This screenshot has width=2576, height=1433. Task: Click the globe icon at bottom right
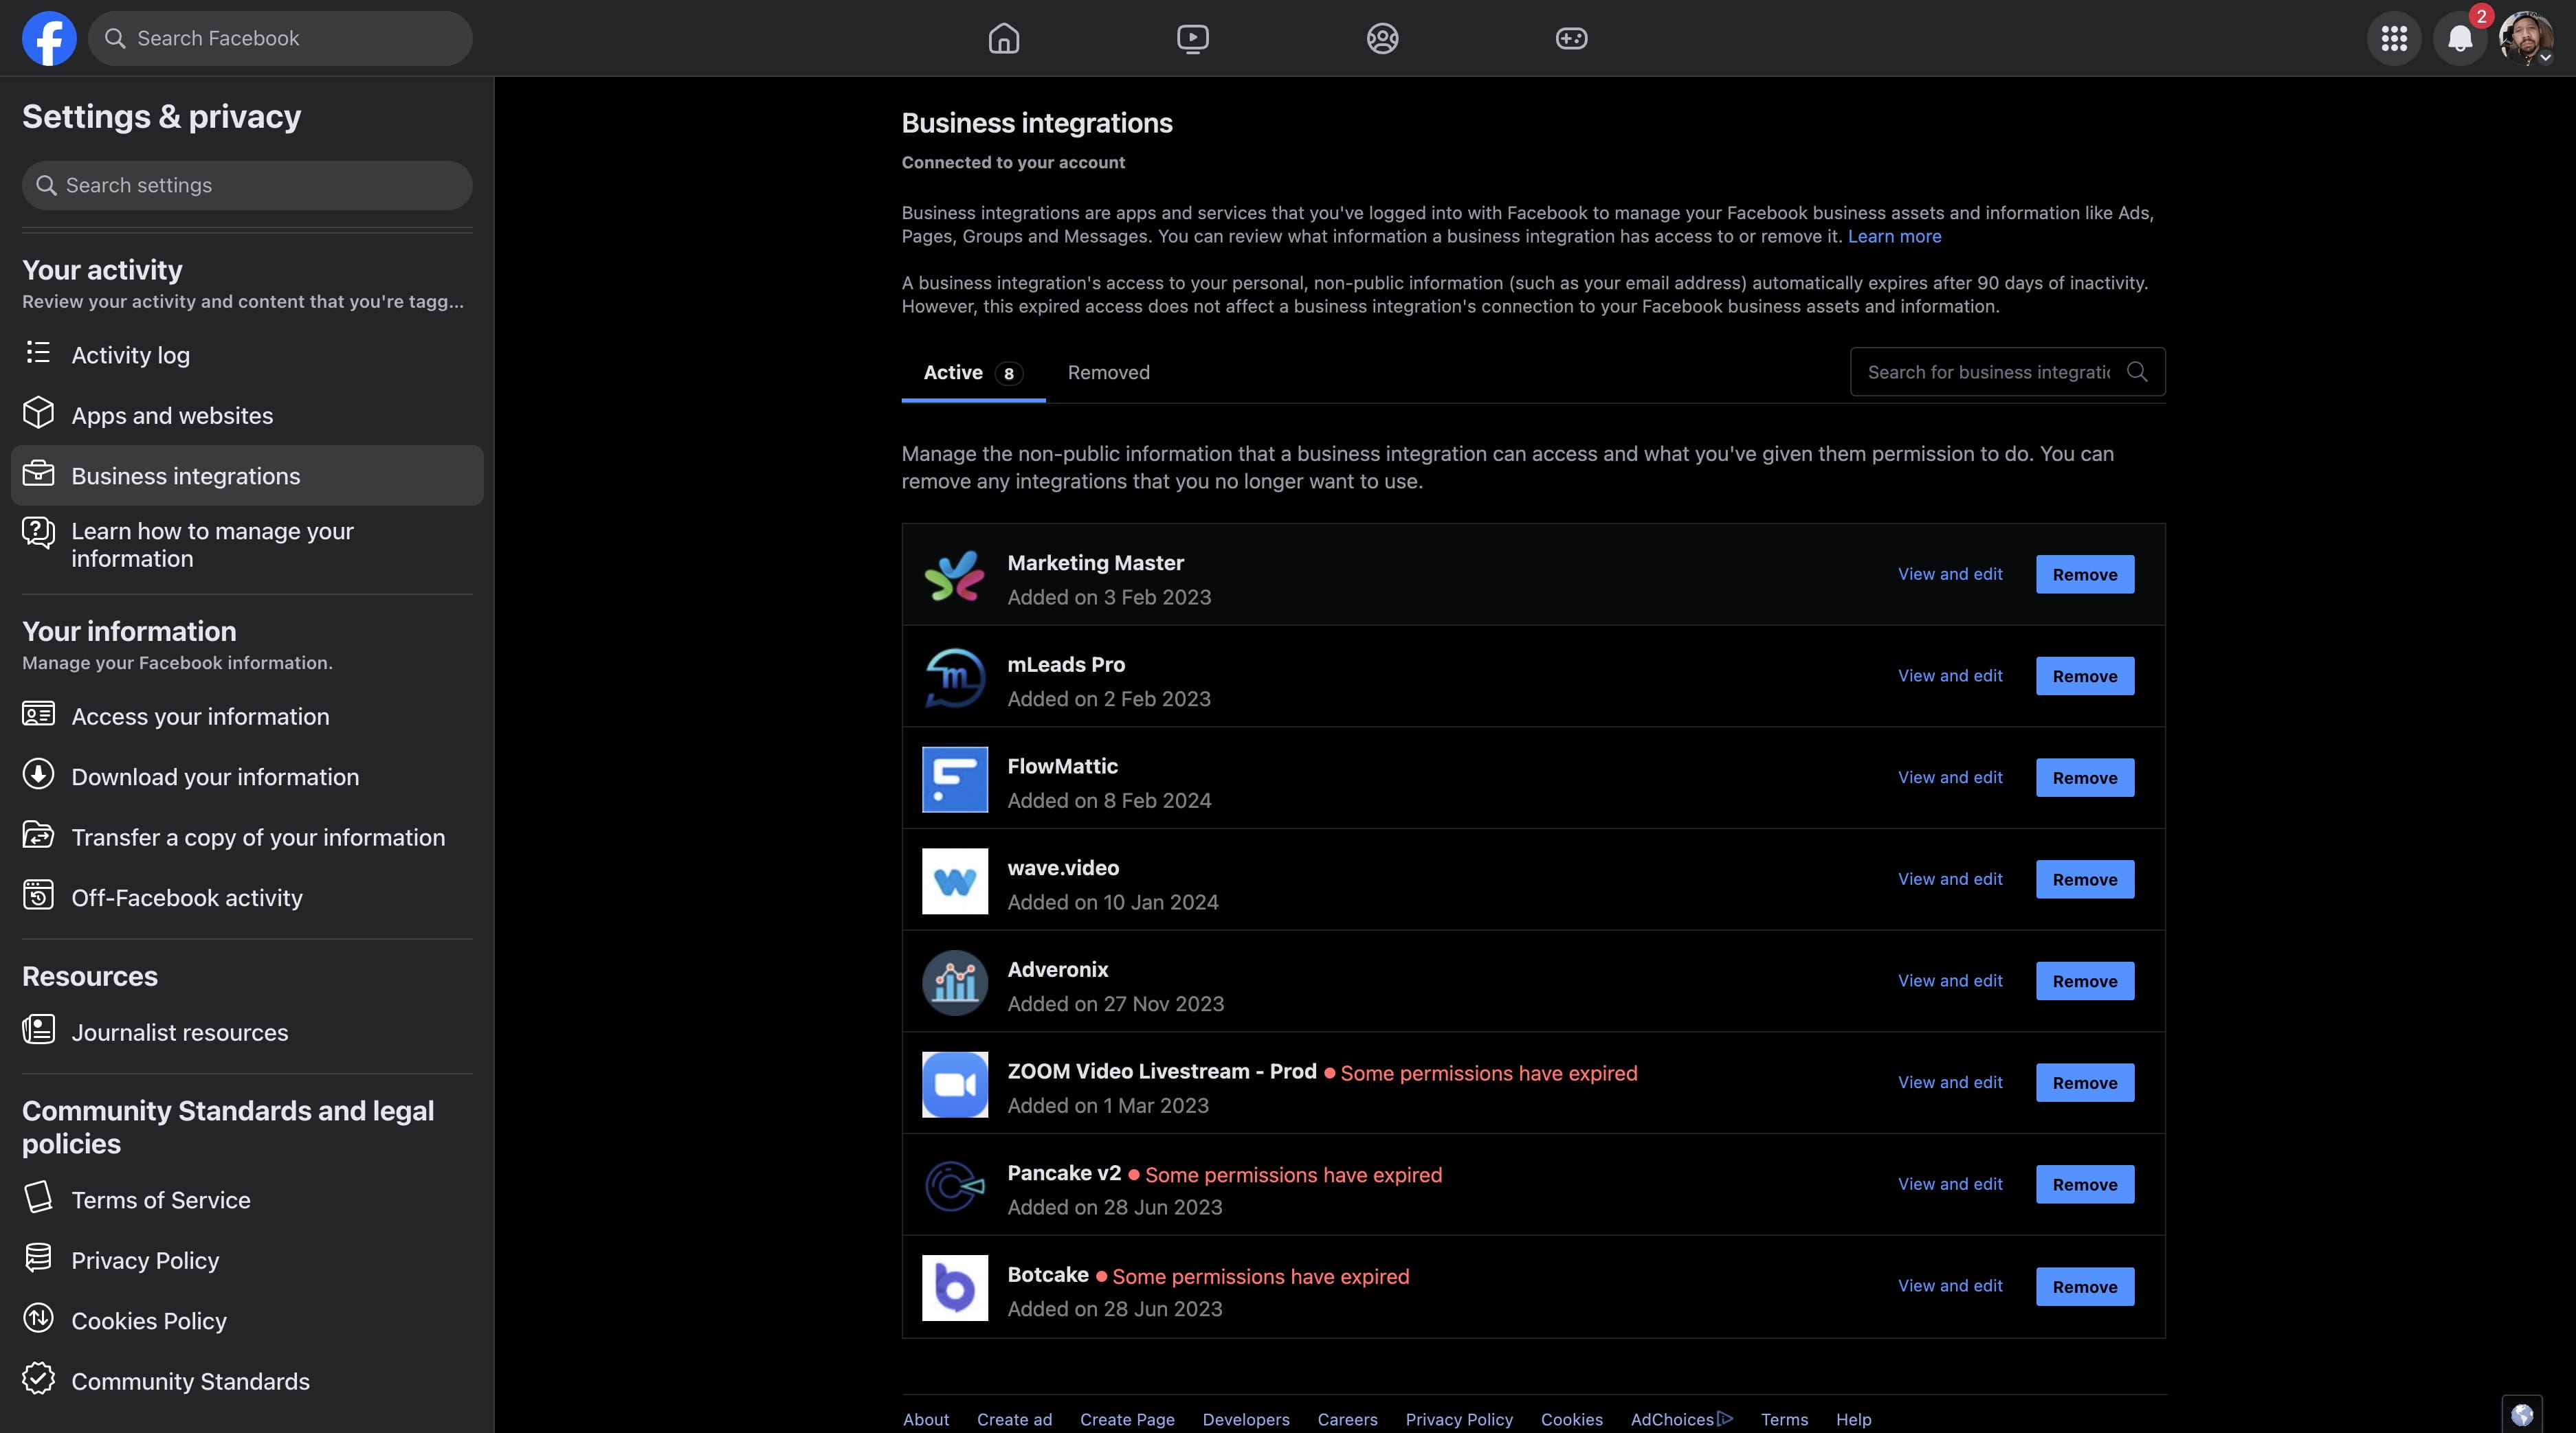click(2522, 1414)
